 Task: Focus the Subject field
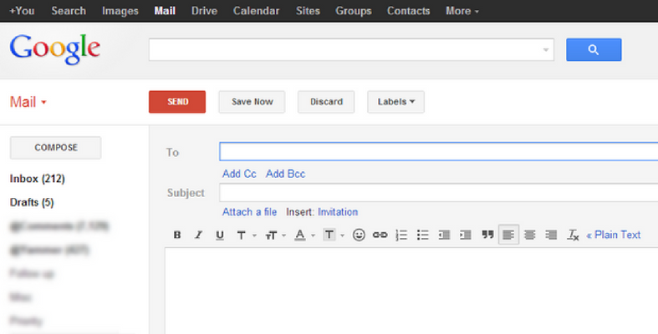(438, 192)
